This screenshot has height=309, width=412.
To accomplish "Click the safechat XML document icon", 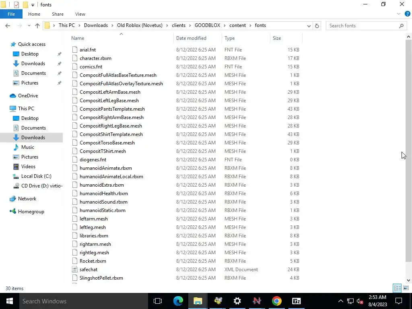I will (74, 269).
